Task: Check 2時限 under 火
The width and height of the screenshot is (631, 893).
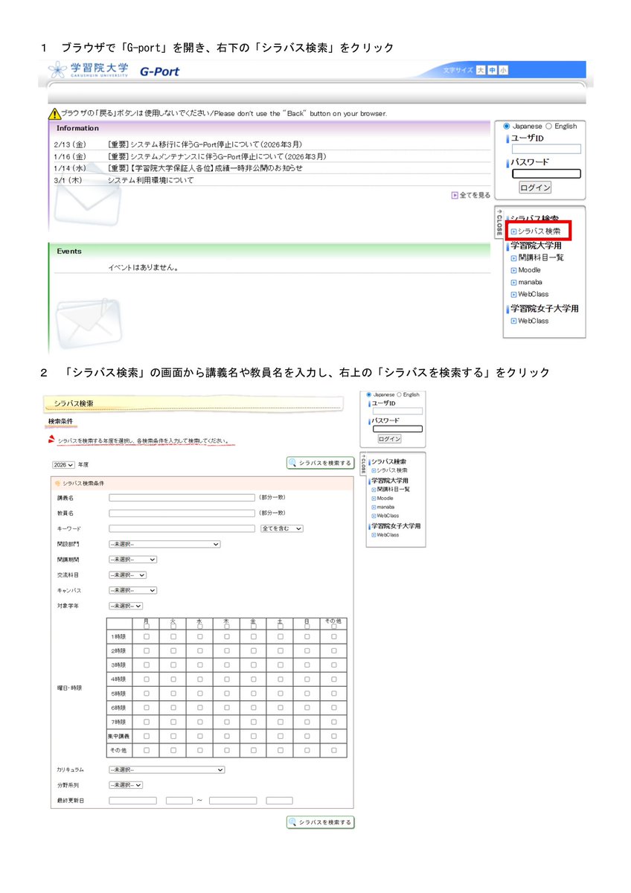Action: (x=173, y=650)
